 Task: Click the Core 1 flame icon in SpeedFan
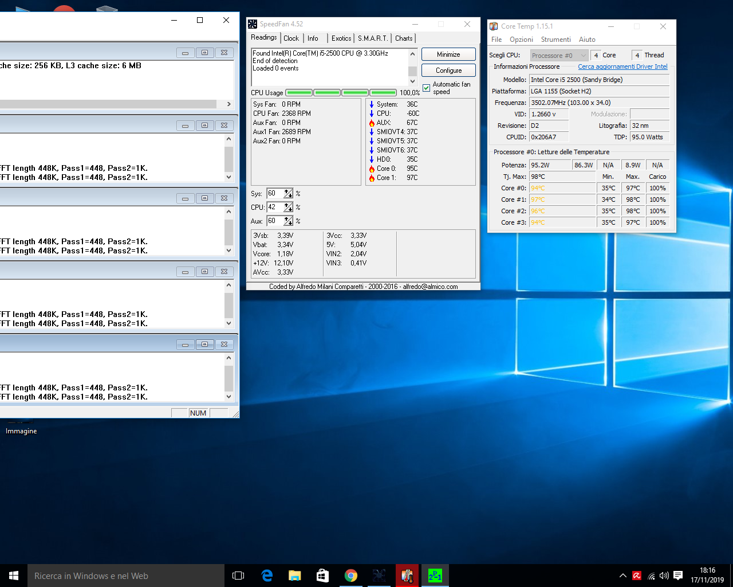[372, 178]
